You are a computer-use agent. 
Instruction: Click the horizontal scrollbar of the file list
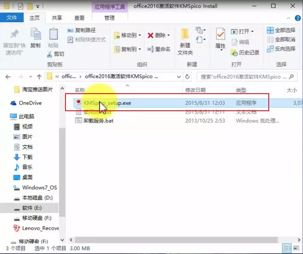click(176, 240)
